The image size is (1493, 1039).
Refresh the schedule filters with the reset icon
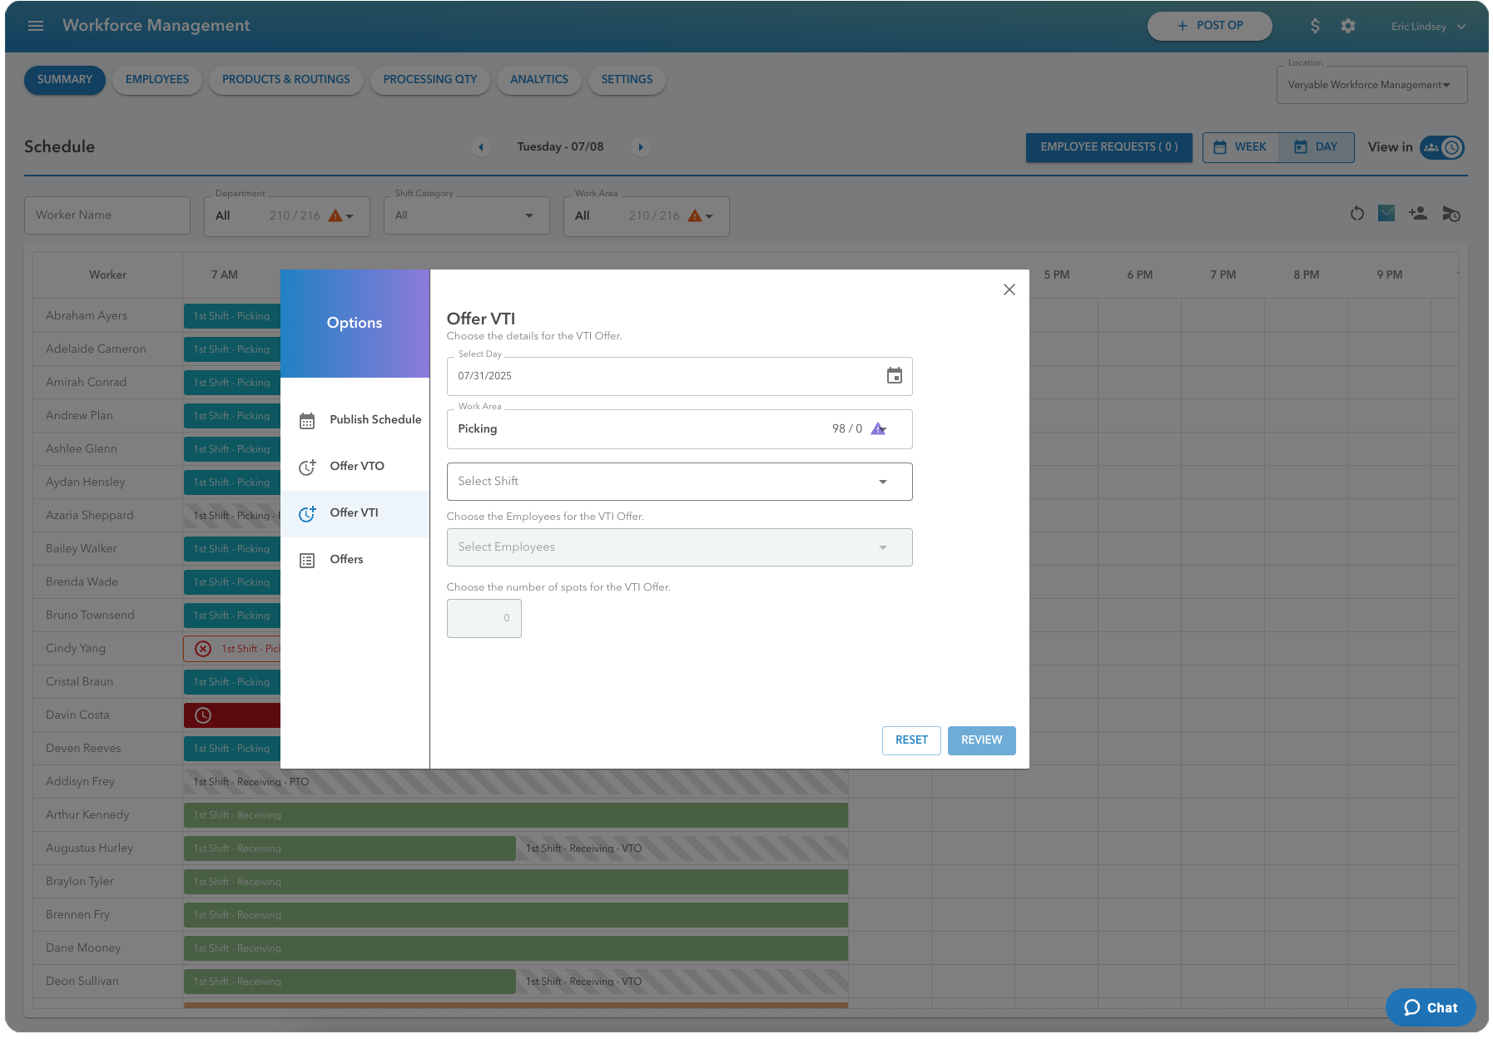[1357, 214]
